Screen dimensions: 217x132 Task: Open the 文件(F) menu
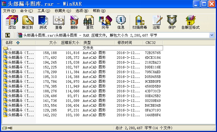click(9, 11)
